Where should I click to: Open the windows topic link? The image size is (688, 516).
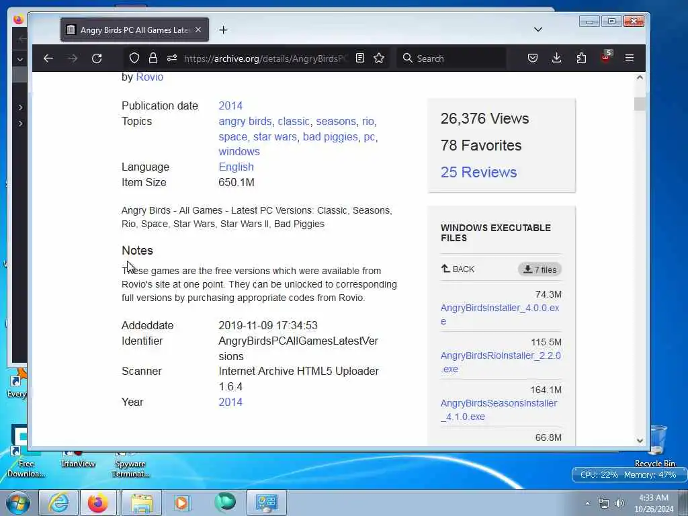click(239, 151)
